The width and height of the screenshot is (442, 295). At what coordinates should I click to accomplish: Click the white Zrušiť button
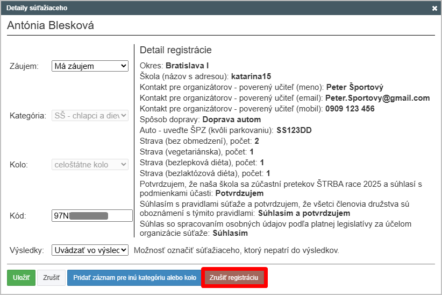coord(51,278)
